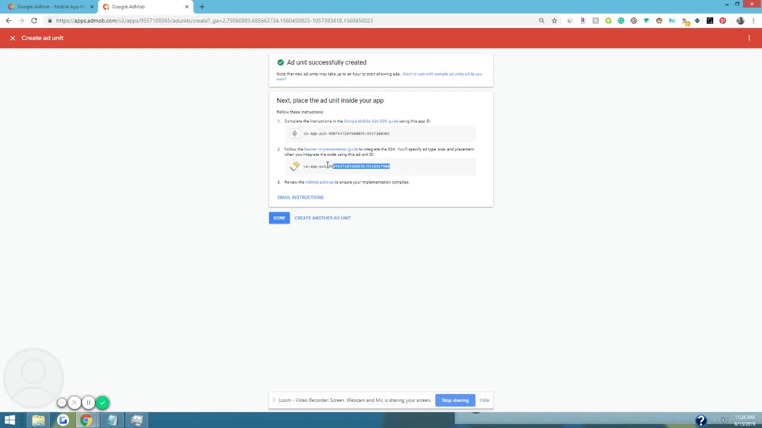Viewport: 762px width, 428px height.
Task: Open File Explorer from taskbar
Action: [x=38, y=420]
